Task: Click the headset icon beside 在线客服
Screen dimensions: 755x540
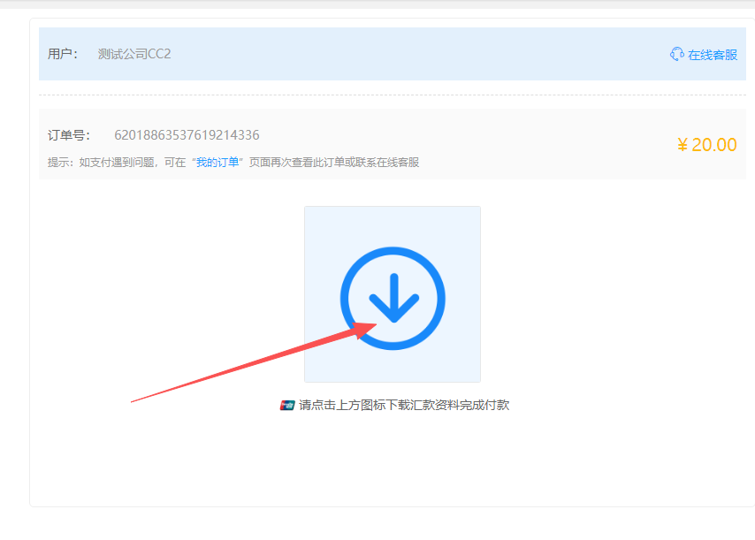Action: [677, 54]
